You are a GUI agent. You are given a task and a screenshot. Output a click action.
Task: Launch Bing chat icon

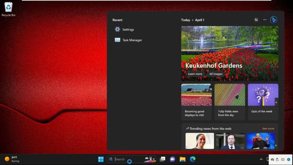pos(274,20)
